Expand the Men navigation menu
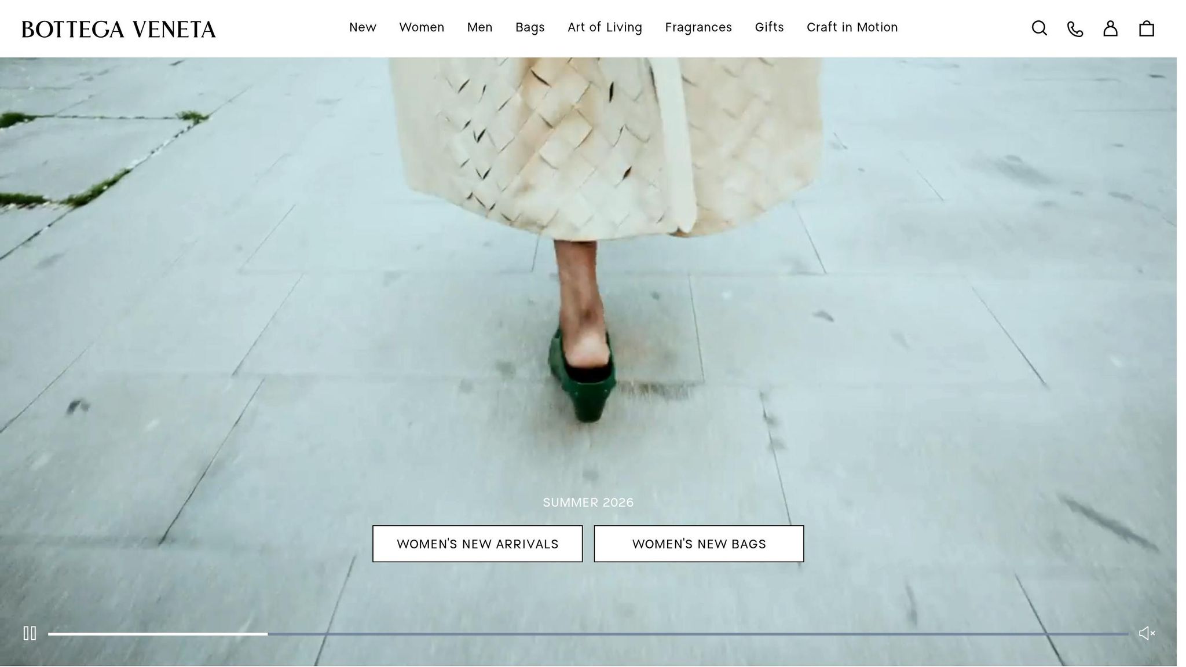The image size is (1186, 667). point(479,27)
